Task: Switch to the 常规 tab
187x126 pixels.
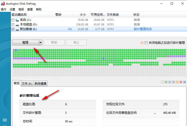Action: point(16,83)
